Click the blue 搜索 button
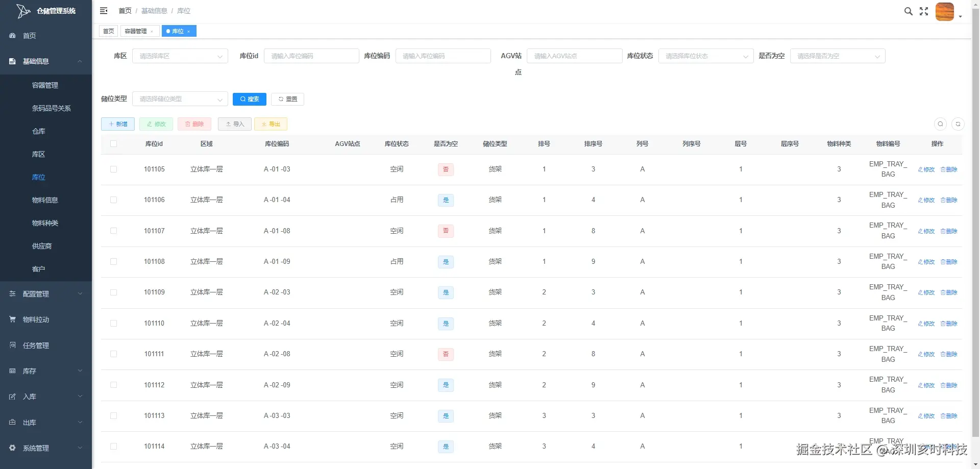This screenshot has width=980, height=469. 250,99
